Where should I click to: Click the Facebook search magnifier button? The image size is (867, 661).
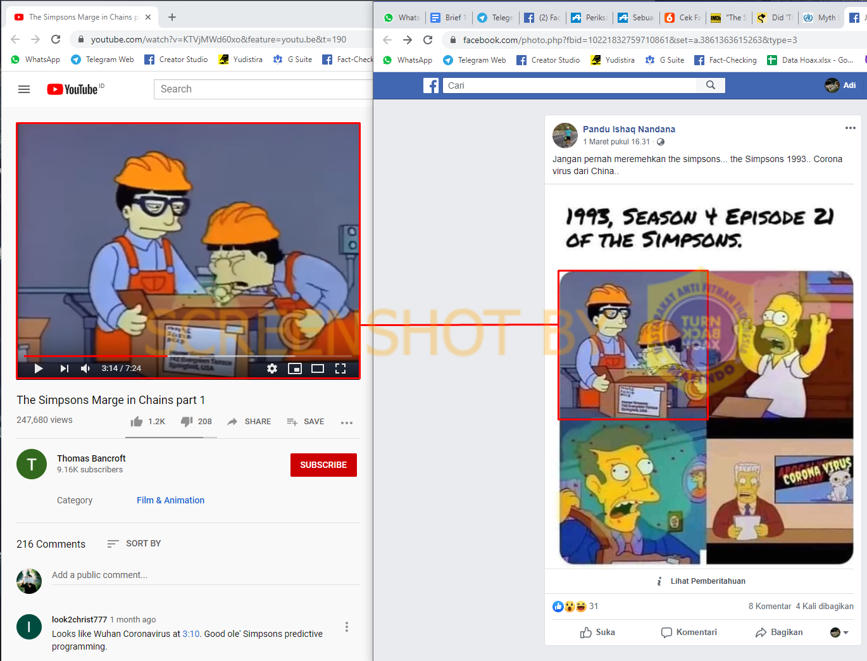[711, 85]
